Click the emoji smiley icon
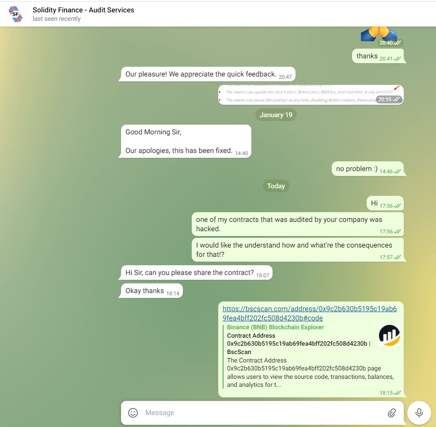Screen dimensions: 436x427 coord(133,412)
